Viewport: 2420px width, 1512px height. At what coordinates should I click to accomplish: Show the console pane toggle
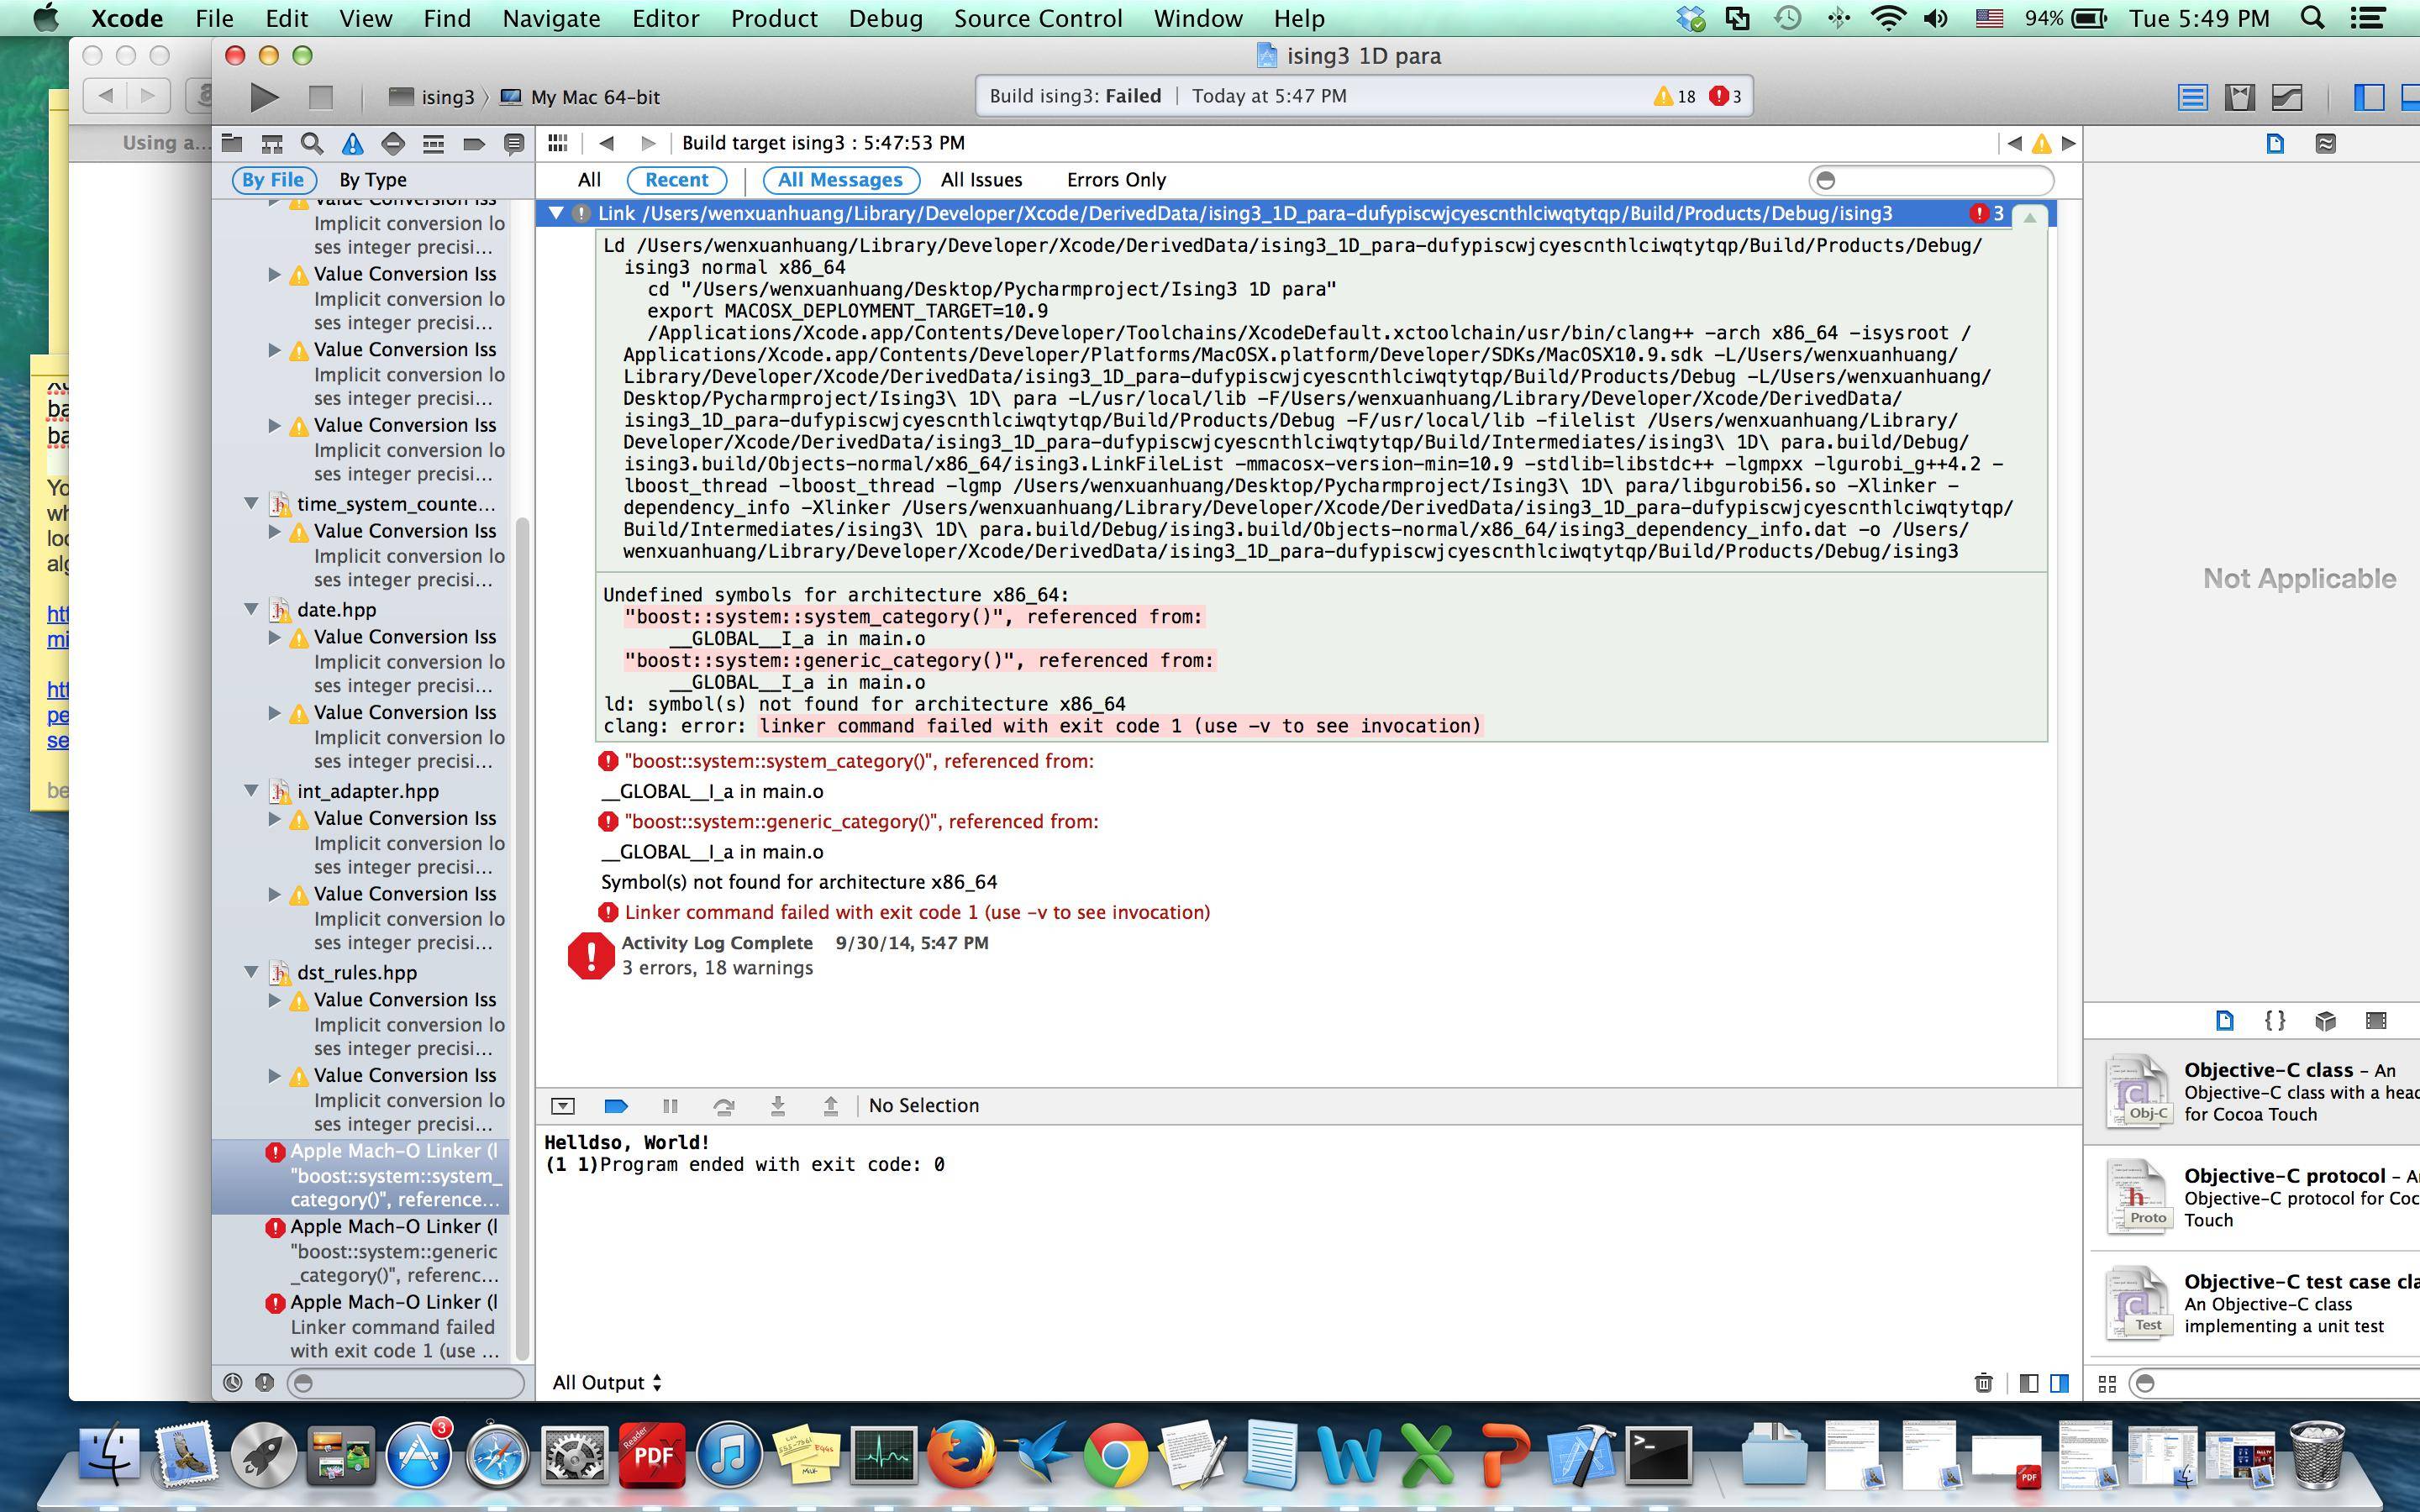pos(2060,1383)
